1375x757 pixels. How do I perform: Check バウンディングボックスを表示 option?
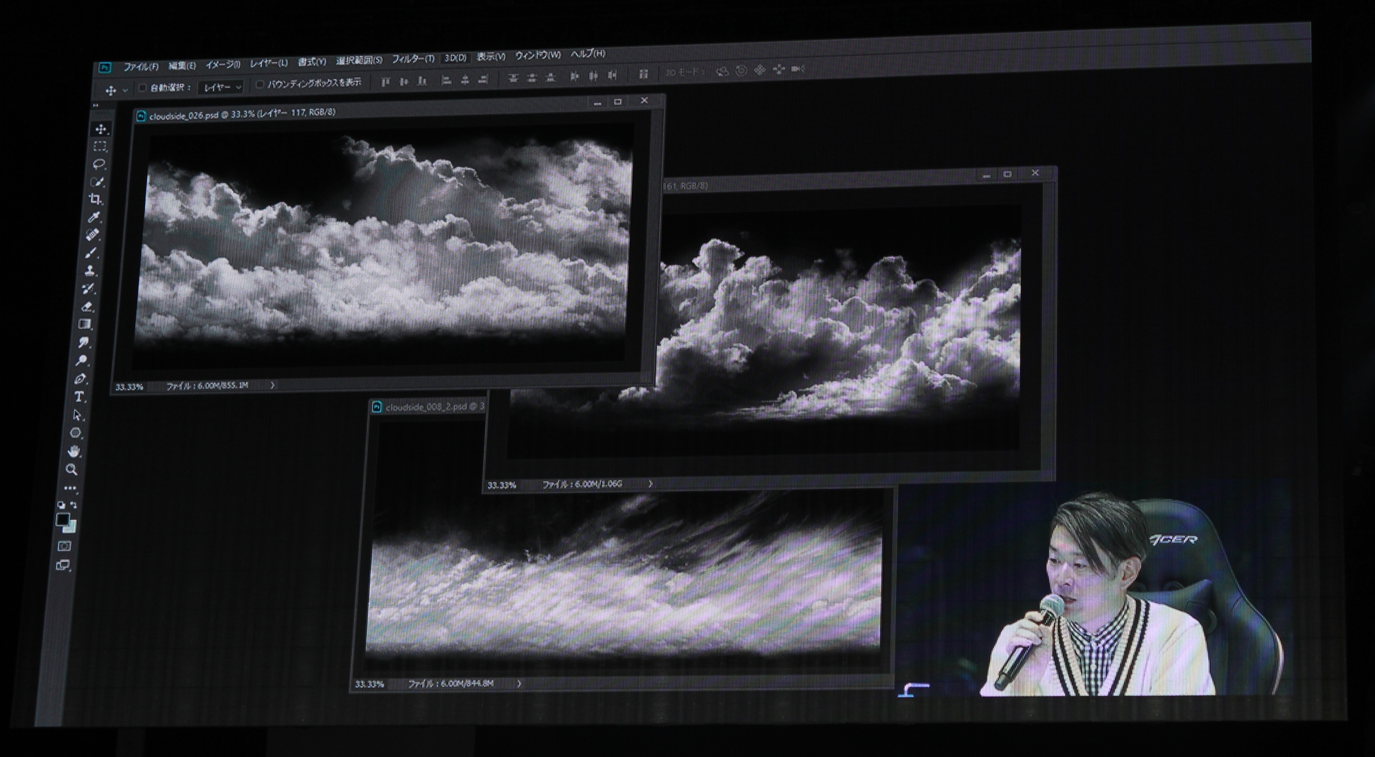coord(259,85)
